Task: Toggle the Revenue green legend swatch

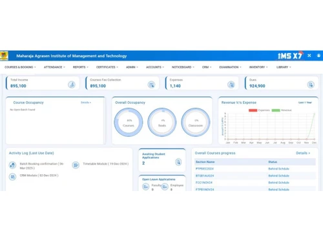Action: point(276,110)
